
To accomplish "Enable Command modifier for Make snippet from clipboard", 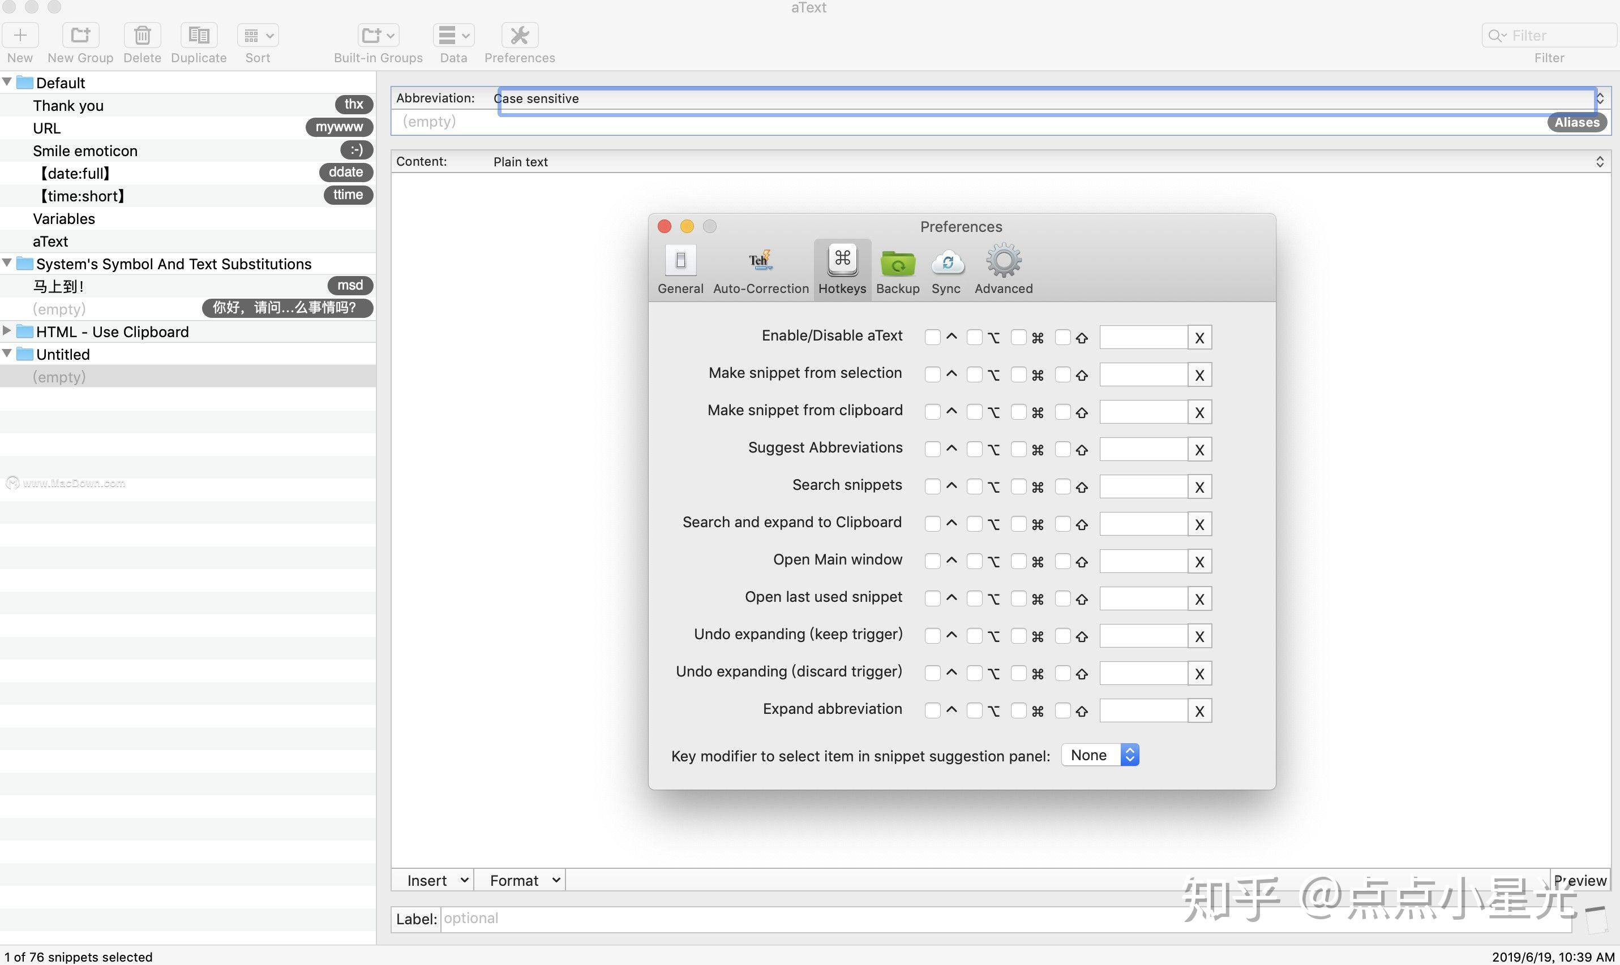I will pos(1018,412).
